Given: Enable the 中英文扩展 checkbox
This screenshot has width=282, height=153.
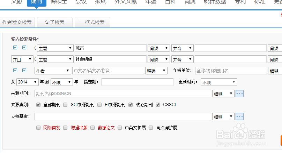Looking at the screenshot, I should (120, 128).
